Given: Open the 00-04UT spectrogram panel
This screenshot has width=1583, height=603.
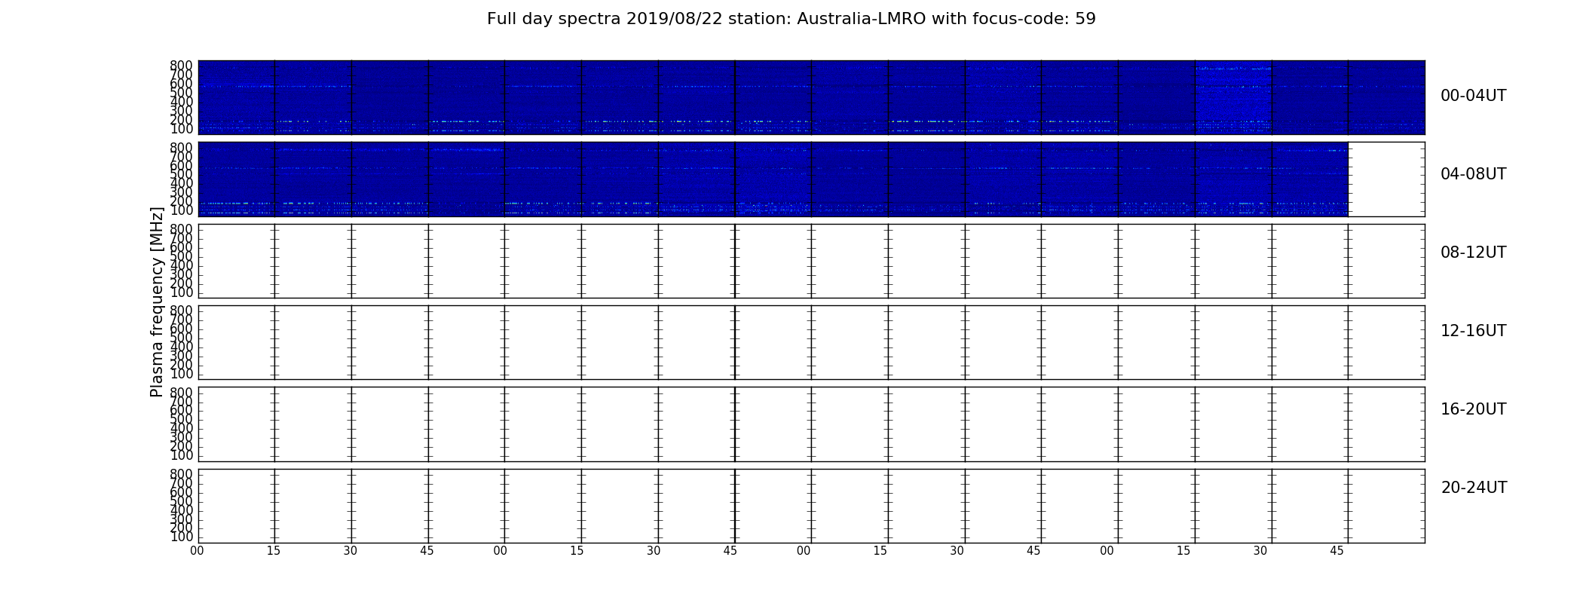Looking at the screenshot, I should 811,97.
